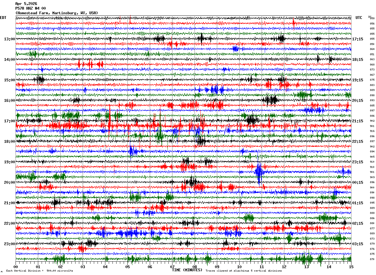
Task: Click the TIME (MINUTES) axis title
Action: [187, 270]
